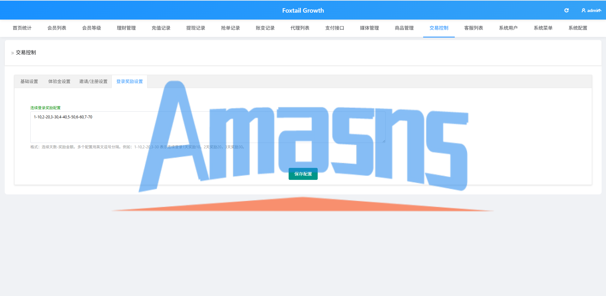This screenshot has width=606, height=296.
Task: Switch to 体验金设置 tab
Action: click(x=59, y=81)
